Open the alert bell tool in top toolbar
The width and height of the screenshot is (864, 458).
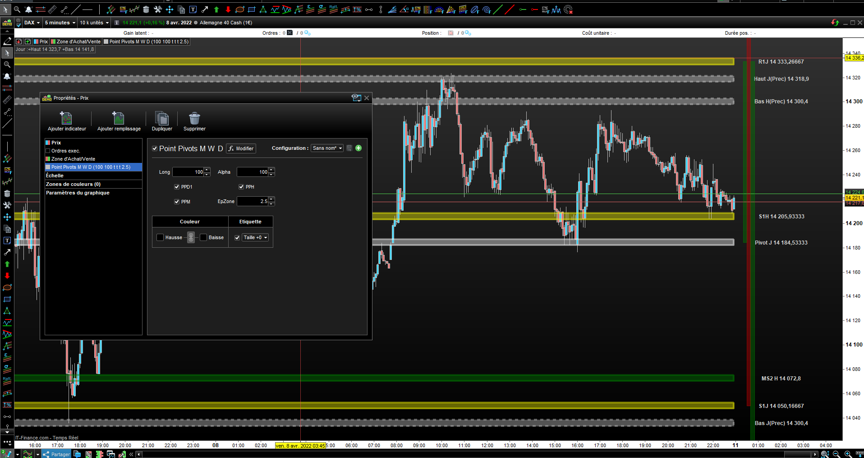pyautogui.click(x=28, y=9)
